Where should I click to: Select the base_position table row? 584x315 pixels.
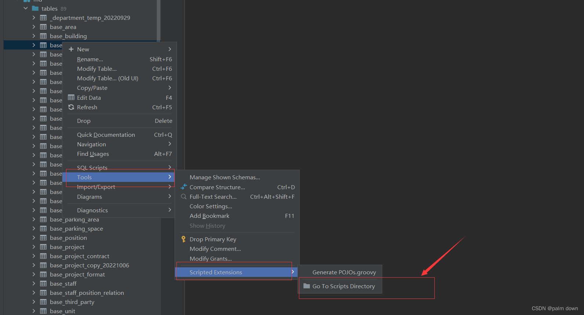pos(82,238)
